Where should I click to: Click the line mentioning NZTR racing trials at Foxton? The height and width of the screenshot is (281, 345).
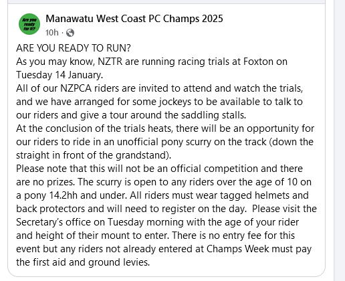(152, 62)
